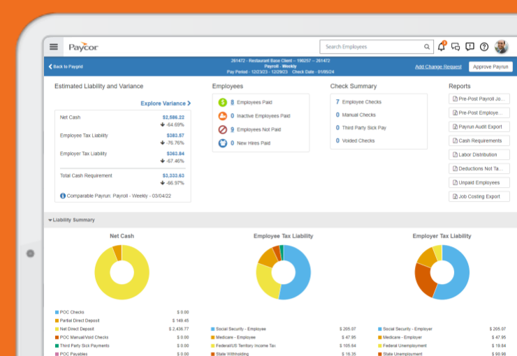Click the 0 Third Party Sick Pay count
This screenshot has height=356, width=517.
337,128
